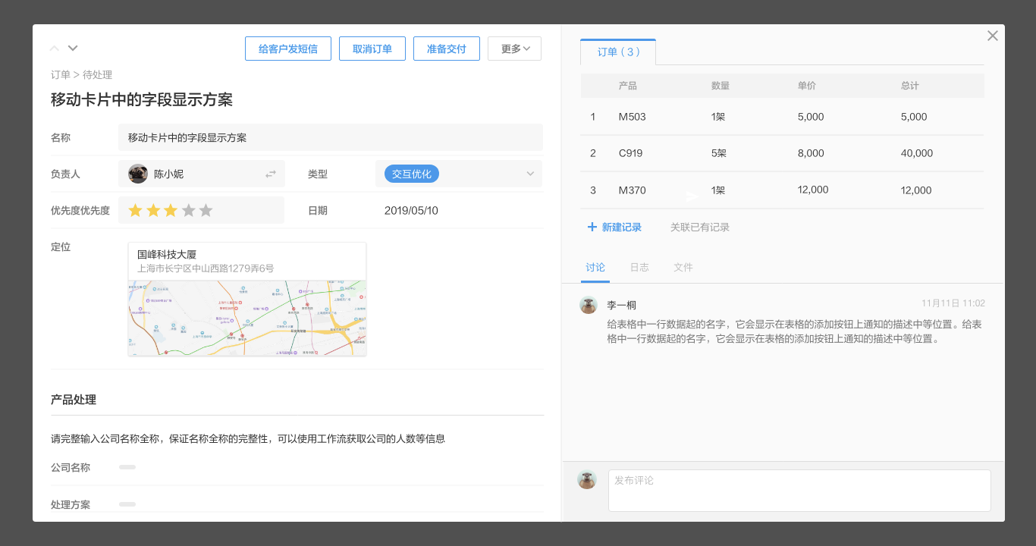Click the record title 移动卡片中的字段显示方案
The height and width of the screenshot is (546, 1036).
tap(142, 99)
